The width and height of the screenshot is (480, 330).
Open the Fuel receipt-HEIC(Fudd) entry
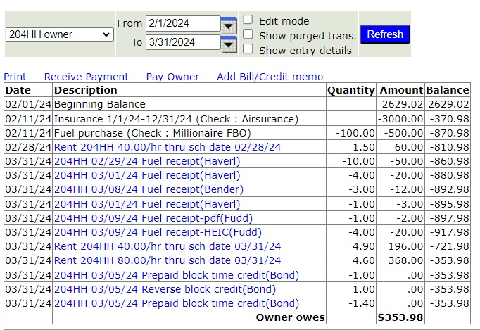[x=158, y=232]
